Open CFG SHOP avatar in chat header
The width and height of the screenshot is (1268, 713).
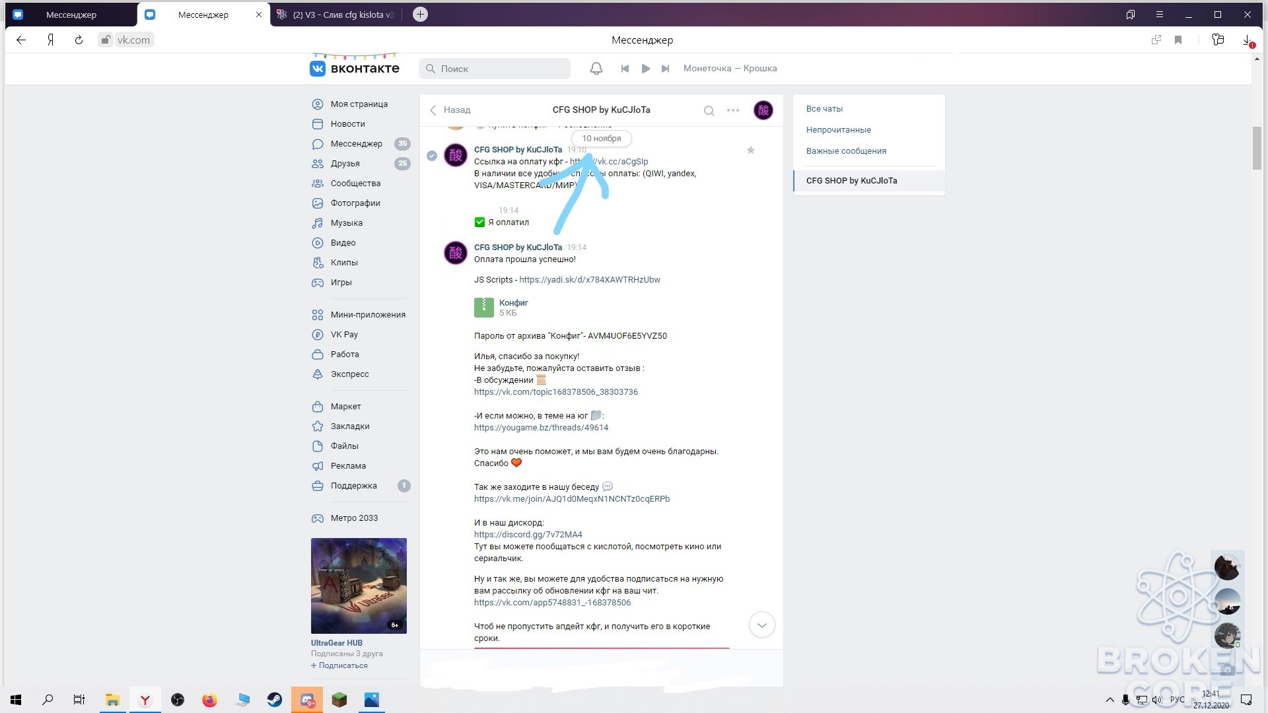pyautogui.click(x=763, y=110)
